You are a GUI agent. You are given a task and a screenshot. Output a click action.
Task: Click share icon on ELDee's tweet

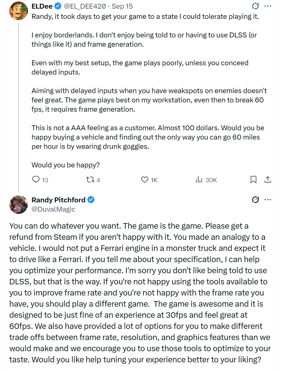click(x=267, y=179)
